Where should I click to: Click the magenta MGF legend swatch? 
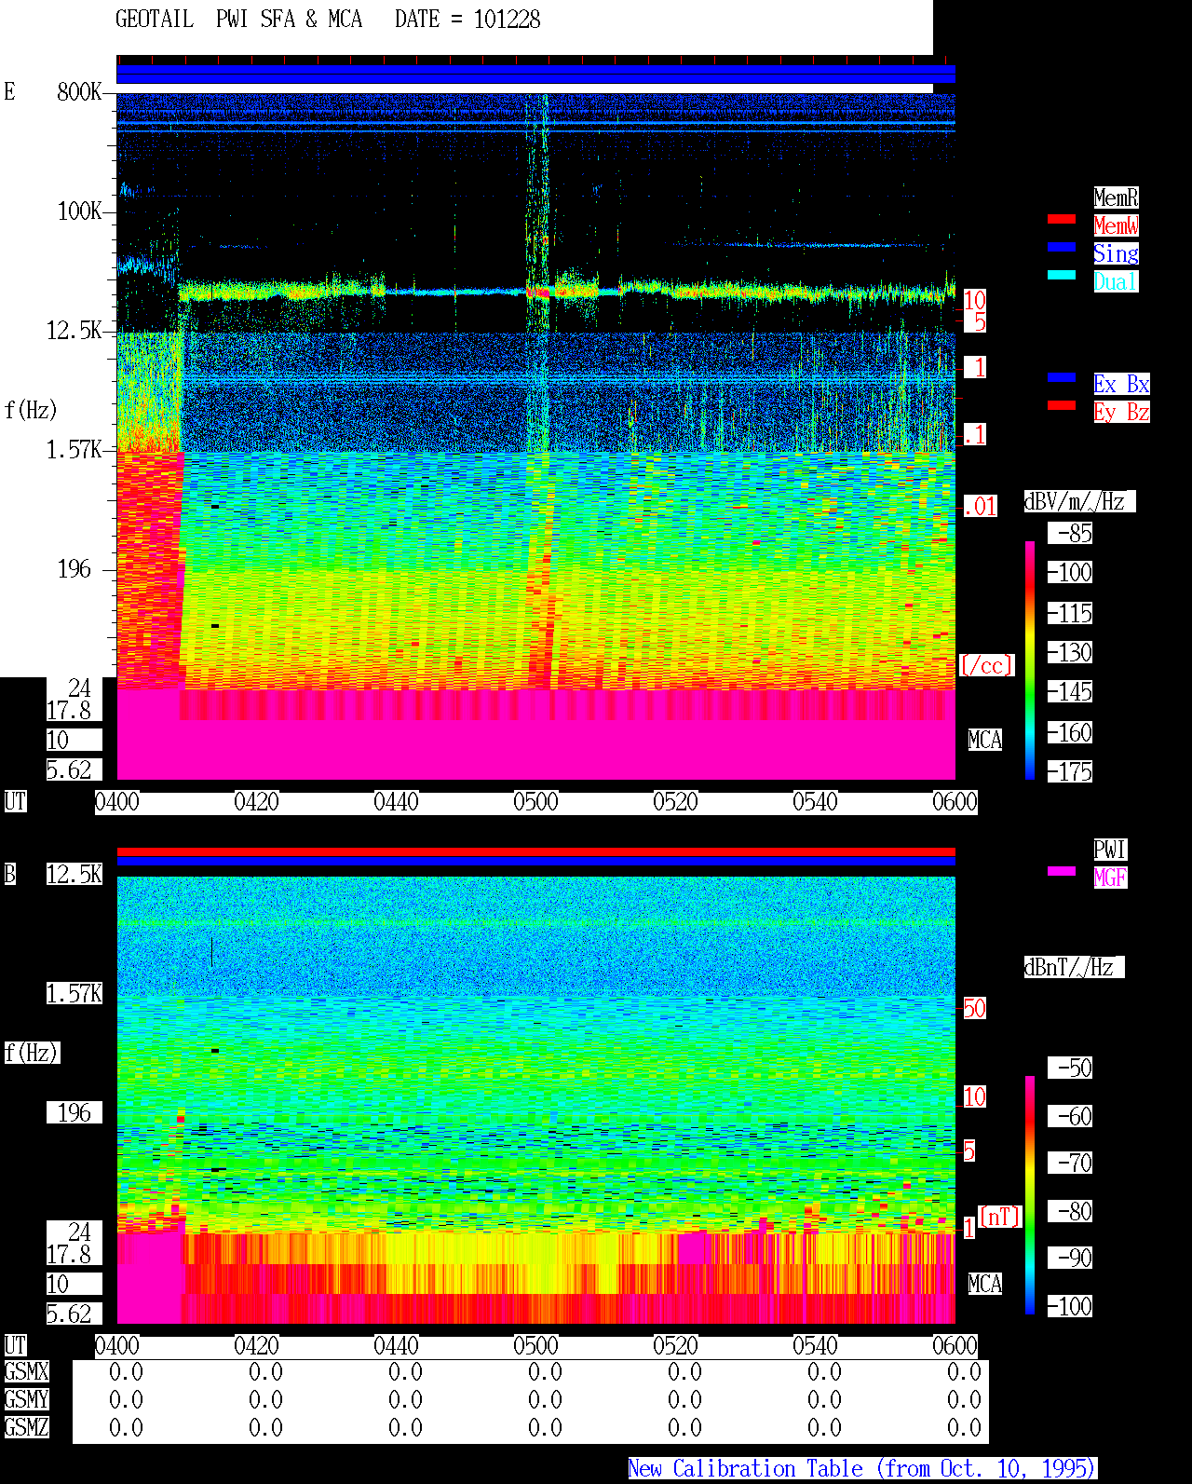point(1062,871)
